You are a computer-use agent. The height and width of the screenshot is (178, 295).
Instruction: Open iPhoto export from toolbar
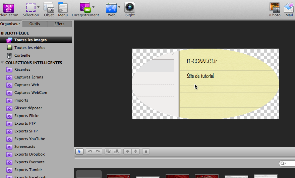(x=275, y=7)
